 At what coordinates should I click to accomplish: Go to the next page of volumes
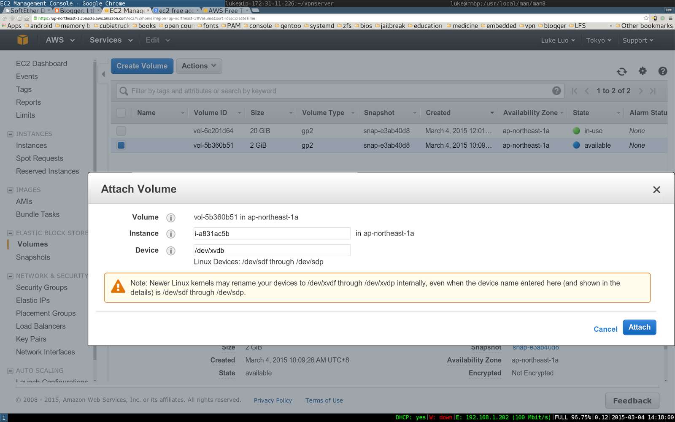click(641, 91)
